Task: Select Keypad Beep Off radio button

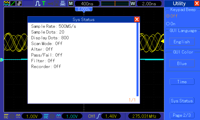Action: [172, 16]
